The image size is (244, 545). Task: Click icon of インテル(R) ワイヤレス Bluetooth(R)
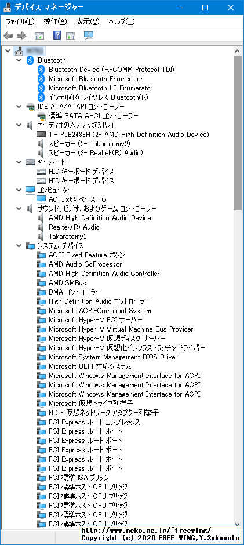coord(41,97)
